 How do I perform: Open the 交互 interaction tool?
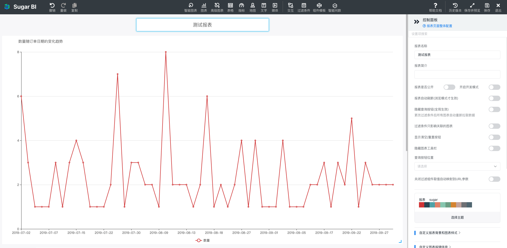click(x=291, y=7)
